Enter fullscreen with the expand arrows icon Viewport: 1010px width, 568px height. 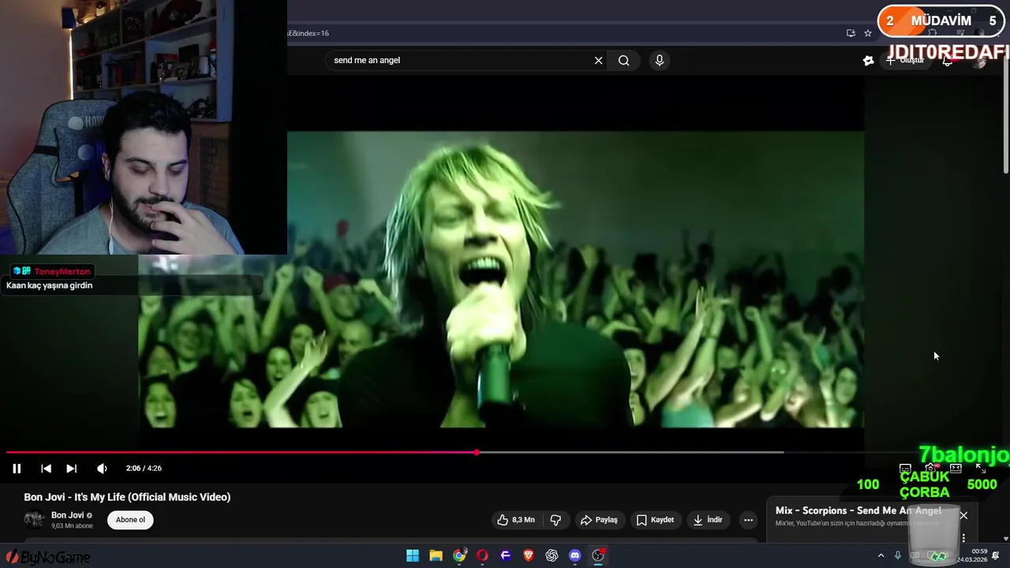[981, 469]
